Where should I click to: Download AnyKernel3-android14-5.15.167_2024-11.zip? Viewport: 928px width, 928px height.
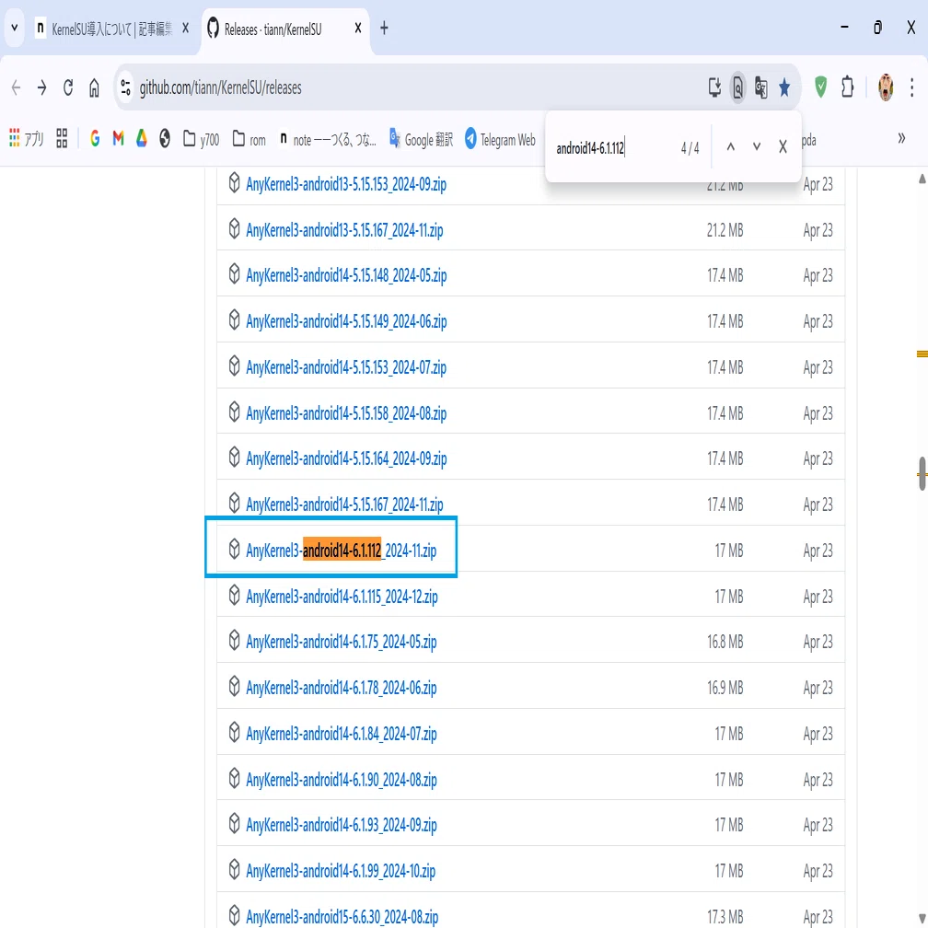[344, 505]
